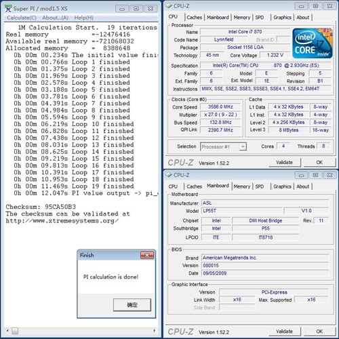The image size is (339, 339).
Task: Click Validate in top CPU-Z window
Action: pyautogui.click(x=285, y=162)
